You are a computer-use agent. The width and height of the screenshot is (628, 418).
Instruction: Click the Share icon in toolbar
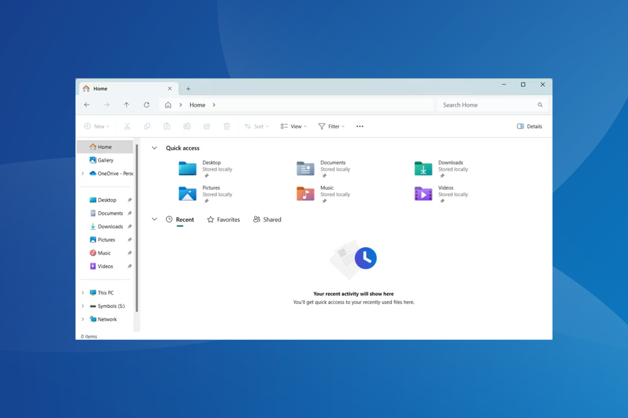[x=207, y=126]
